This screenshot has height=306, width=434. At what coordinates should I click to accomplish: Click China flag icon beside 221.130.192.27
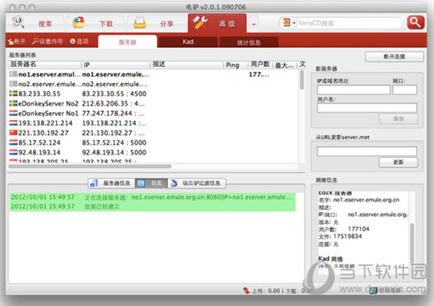coord(13,132)
